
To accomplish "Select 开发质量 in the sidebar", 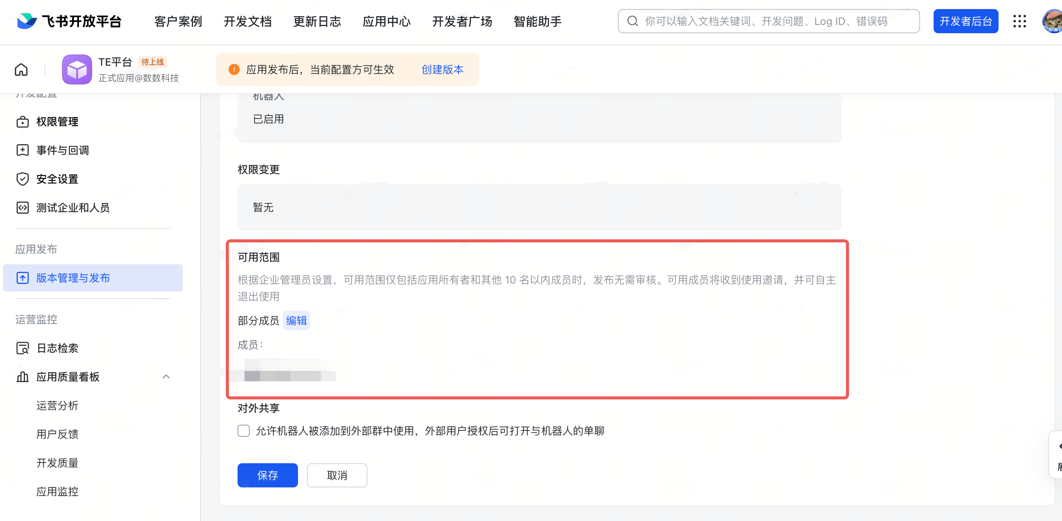I will (x=57, y=463).
